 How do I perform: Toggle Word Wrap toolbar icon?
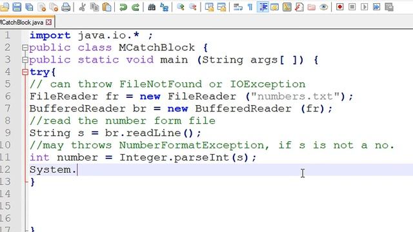click(x=238, y=7)
